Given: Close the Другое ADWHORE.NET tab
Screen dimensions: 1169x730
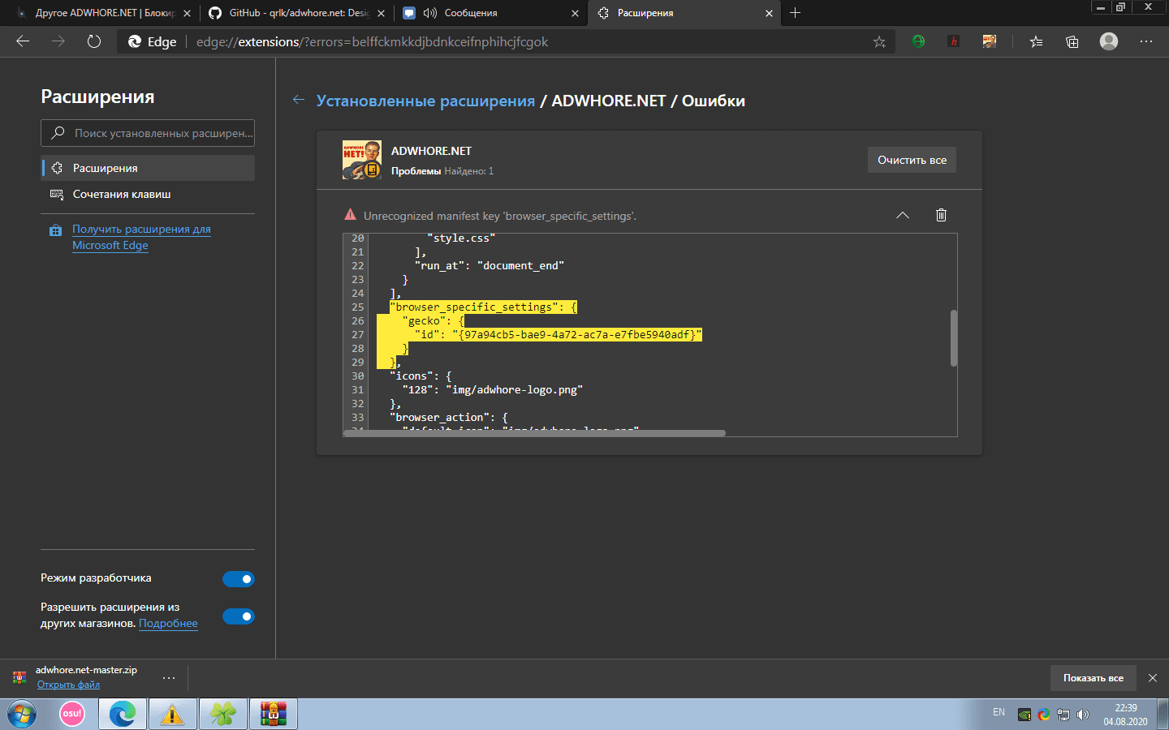Looking at the screenshot, I should point(187,13).
